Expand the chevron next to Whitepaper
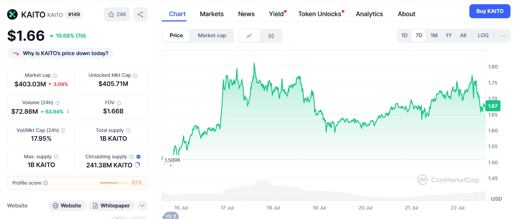514x219 pixels. [x=142, y=206]
